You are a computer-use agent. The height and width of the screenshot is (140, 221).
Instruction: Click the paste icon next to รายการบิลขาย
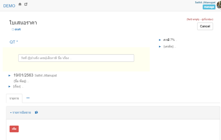[x=36, y=112]
